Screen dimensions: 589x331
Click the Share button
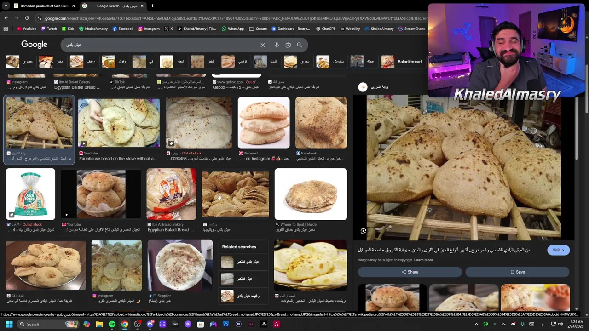[x=410, y=272]
